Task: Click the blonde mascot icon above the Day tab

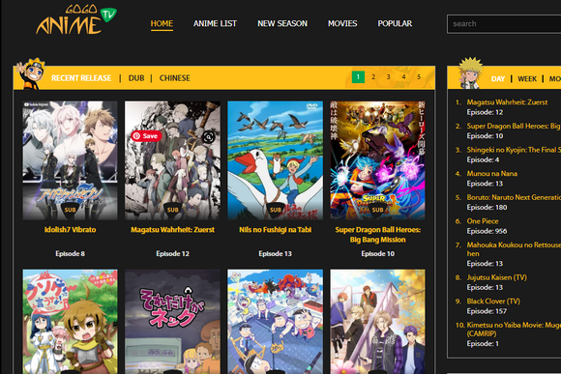Action: tap(470, 73)
